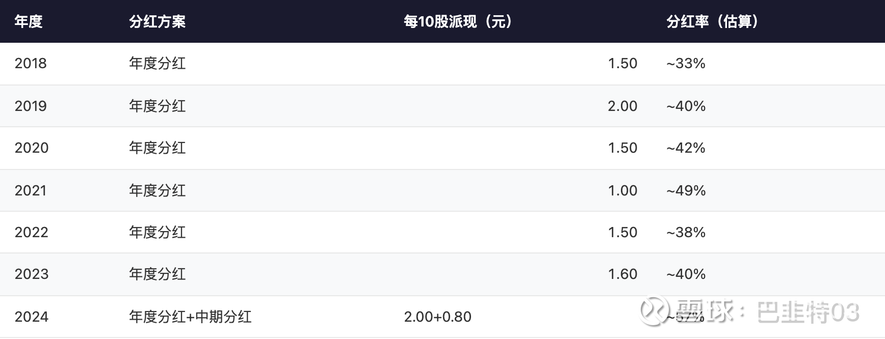Click the 分红方案 column header
Image resolution: width=885 pixels, height=339 pixels.
tap(157, 21)
